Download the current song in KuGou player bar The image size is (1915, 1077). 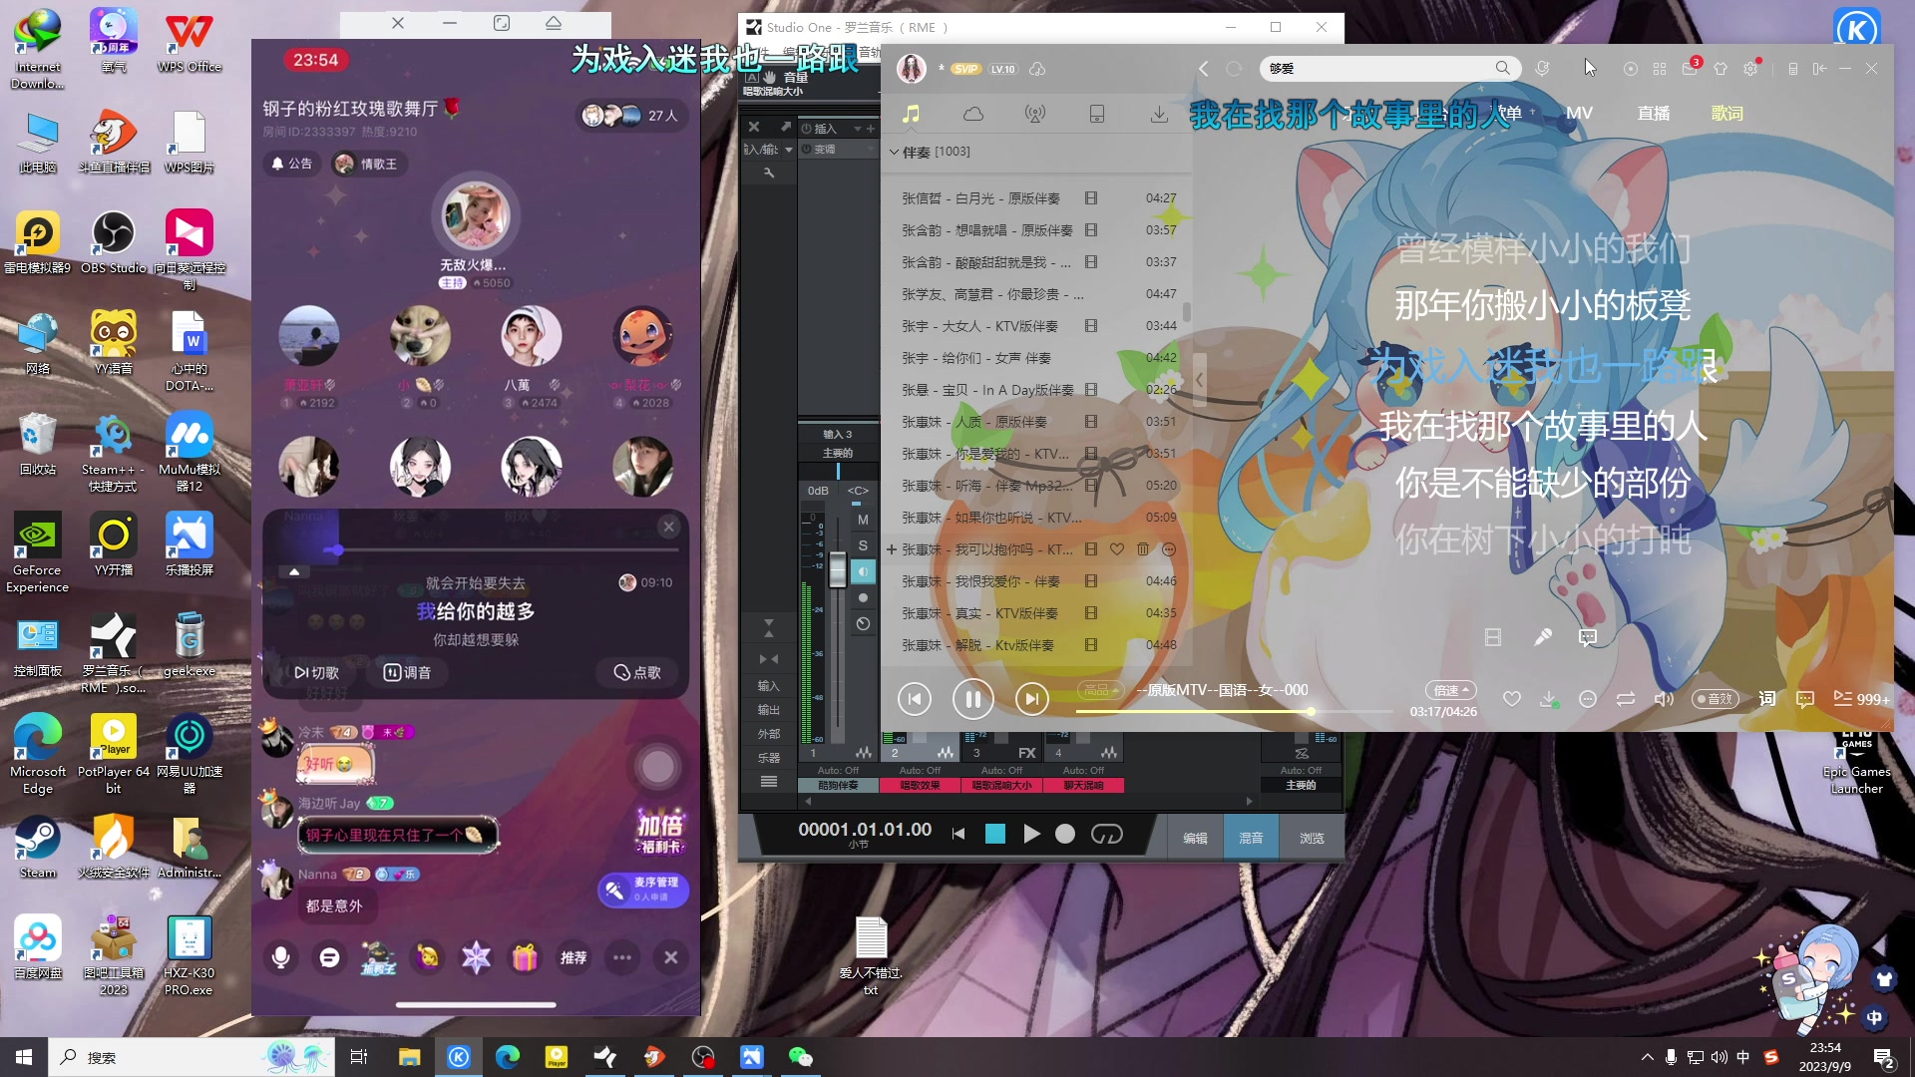tap(1549, 699)
